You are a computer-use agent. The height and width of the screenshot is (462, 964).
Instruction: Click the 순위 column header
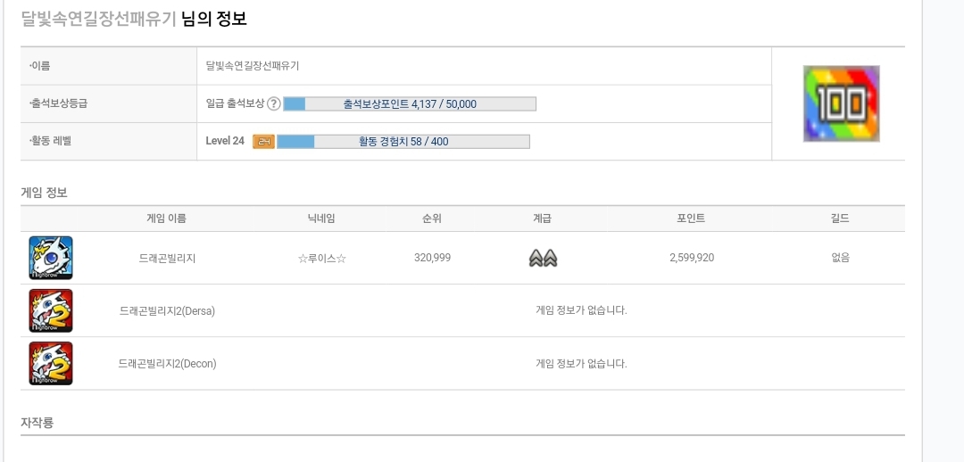click(432, 219)
